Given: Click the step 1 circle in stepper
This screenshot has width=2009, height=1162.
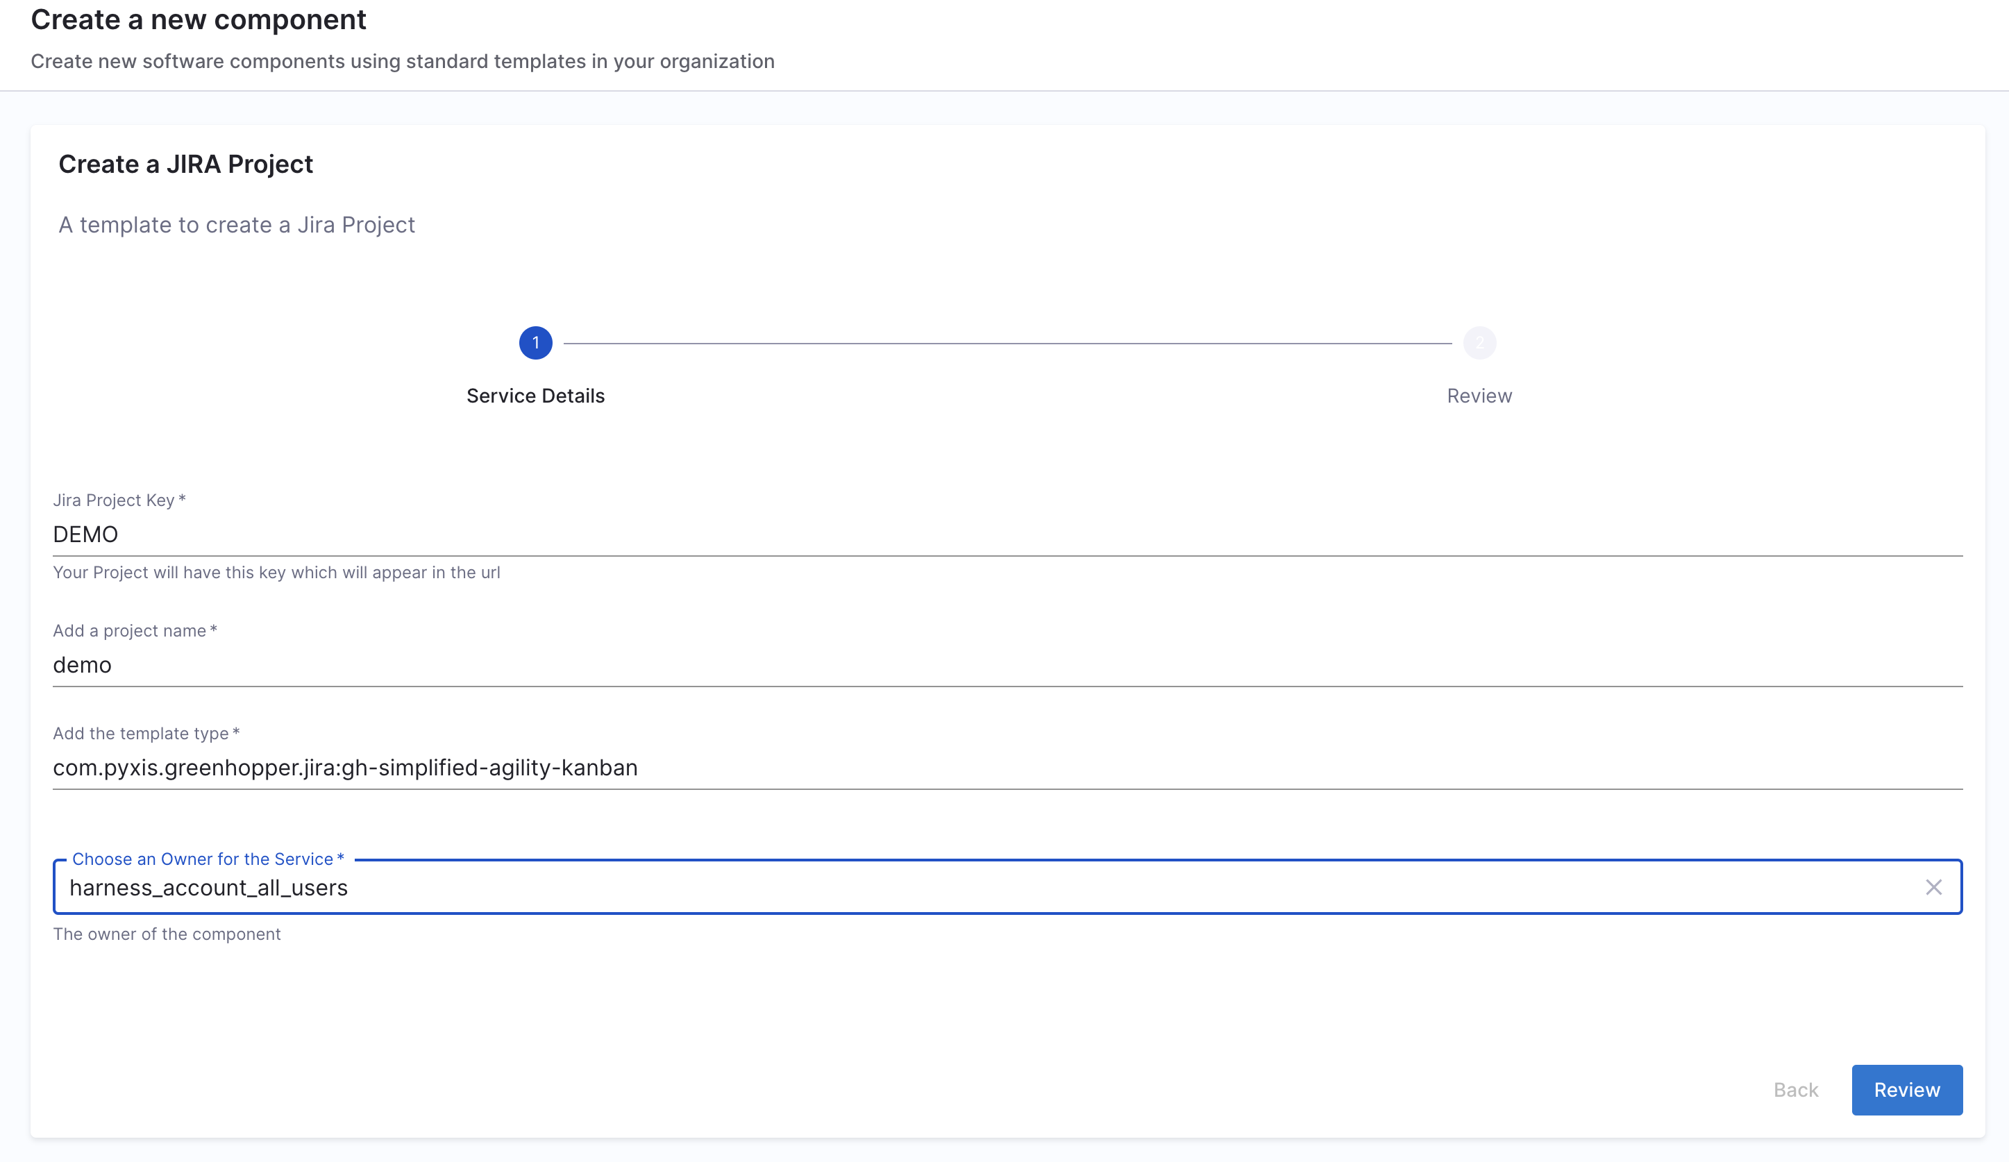Looking at the screenshot, I should click(535, 343).
